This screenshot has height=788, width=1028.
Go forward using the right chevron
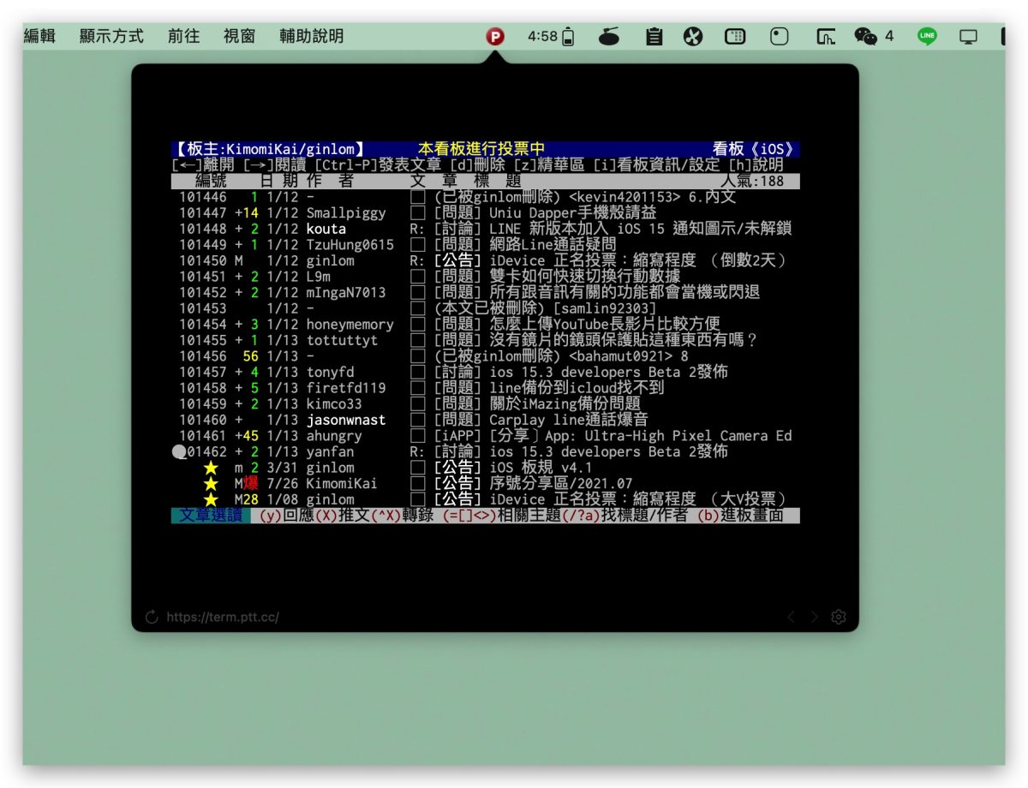815,617
